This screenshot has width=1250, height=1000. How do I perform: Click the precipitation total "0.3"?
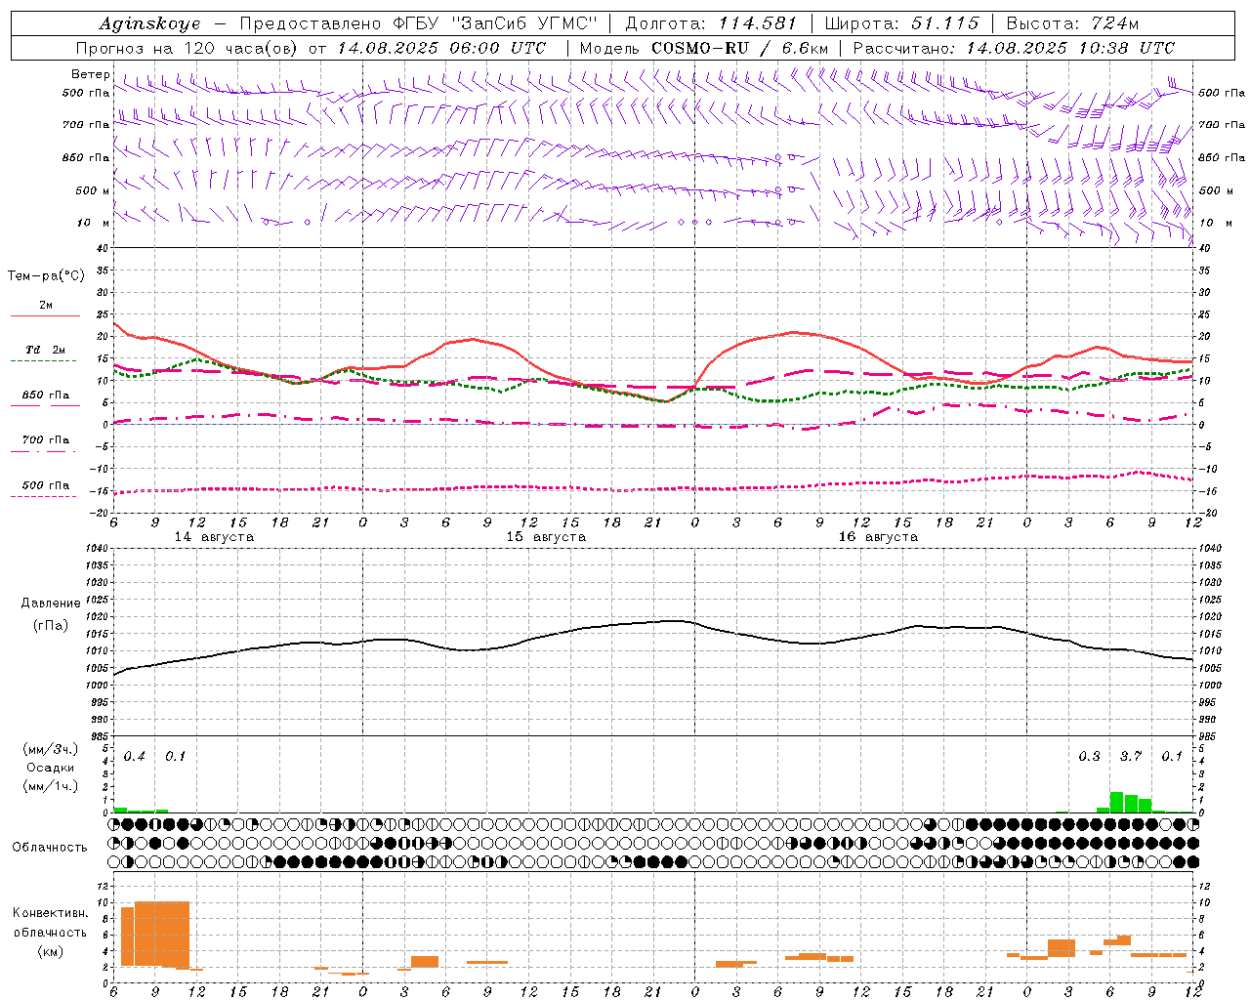(x=1089, y=756)
